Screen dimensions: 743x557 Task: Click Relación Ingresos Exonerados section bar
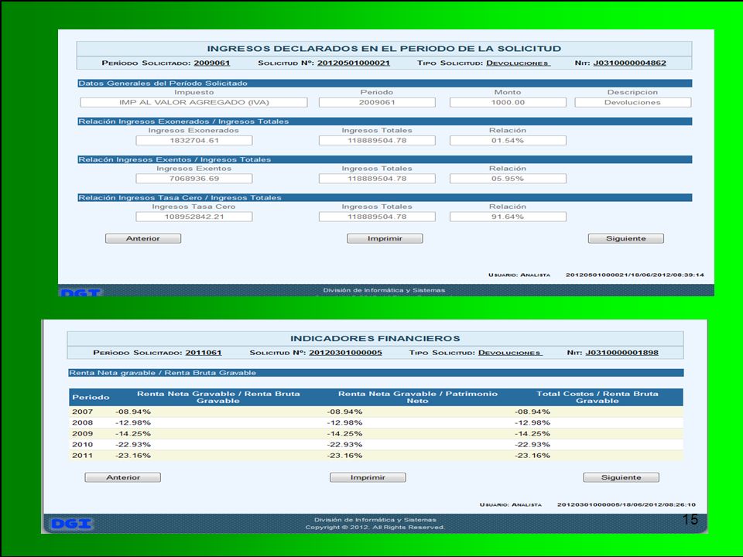(385, 121)
